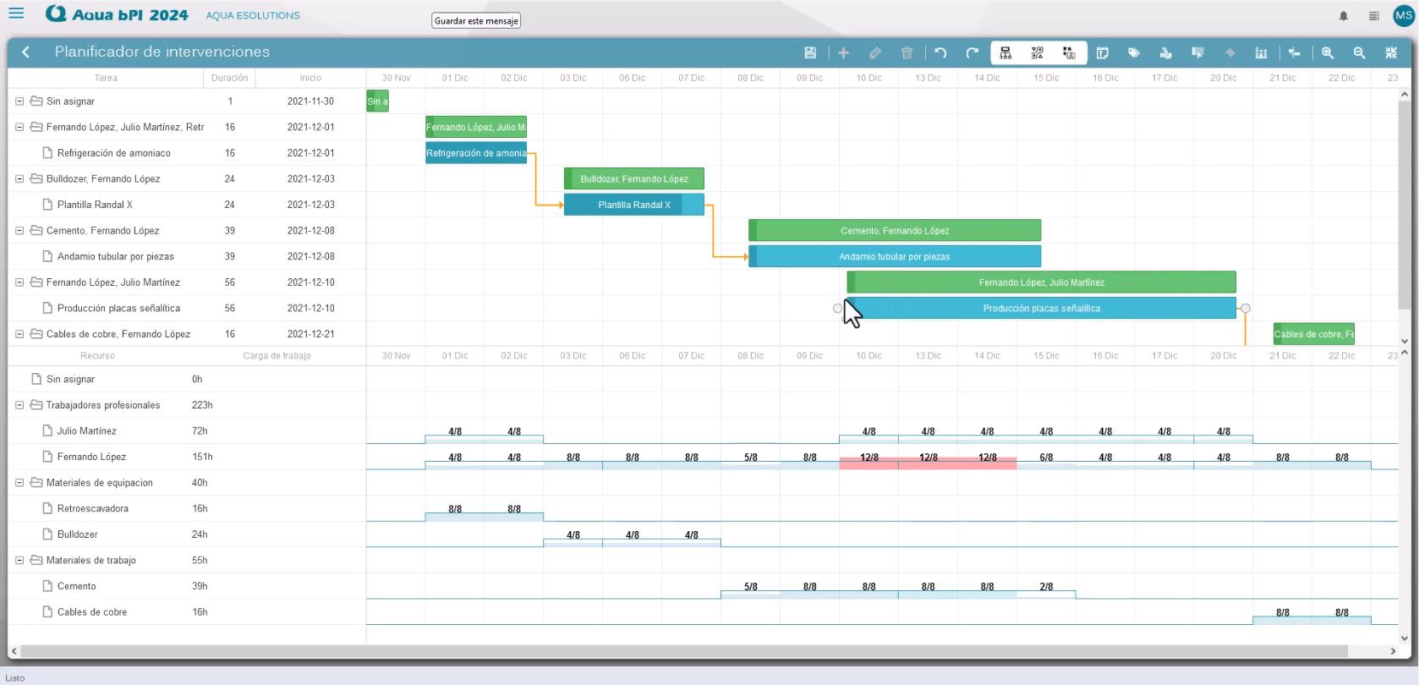The height and width of the screenshot is (685, 1419).
Task: Click the AQUA ESOLUTIONS link
Action: pyautogui.click(x=253, y=15)
